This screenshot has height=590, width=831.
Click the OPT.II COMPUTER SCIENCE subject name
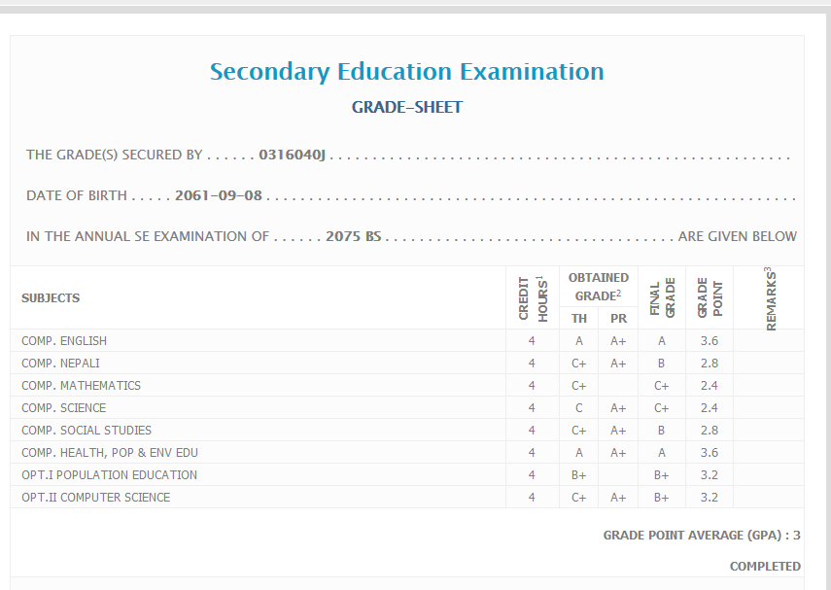(x=95, y=498)
